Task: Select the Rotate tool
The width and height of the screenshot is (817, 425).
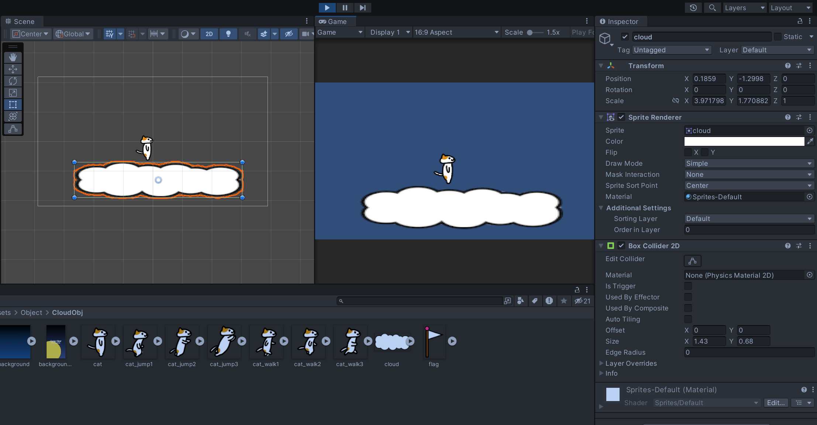Action: pos(13,81)
